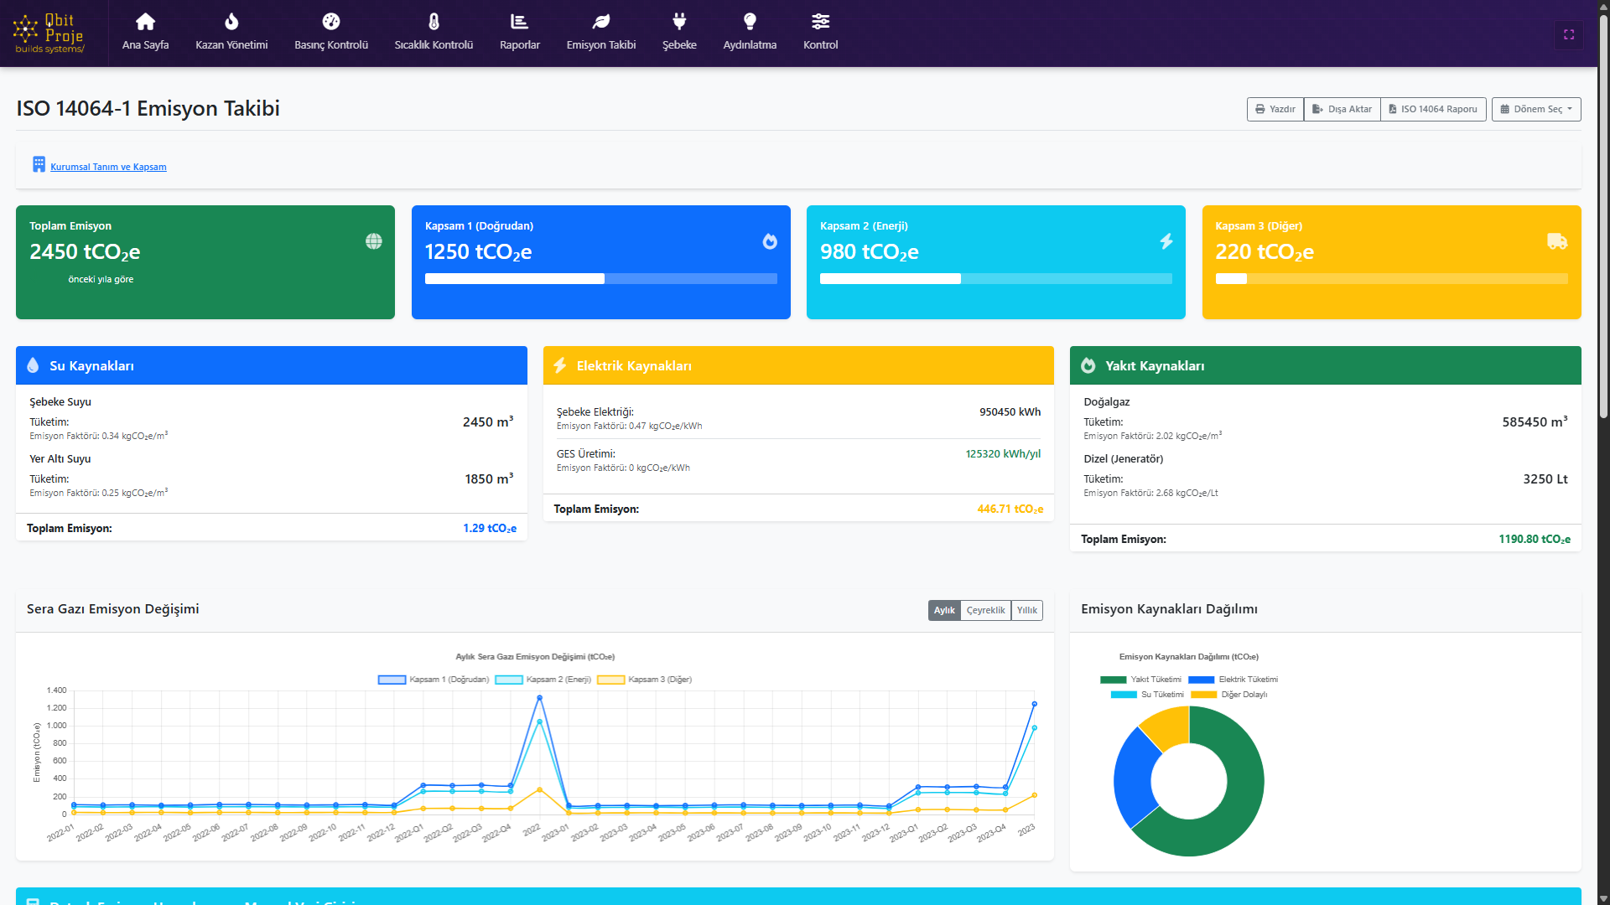Toggle Yakıt Tüketimi legend in donut chart
This screenshot has width=1610, height=905.
pyautogui.click(x=1140, y=680)
